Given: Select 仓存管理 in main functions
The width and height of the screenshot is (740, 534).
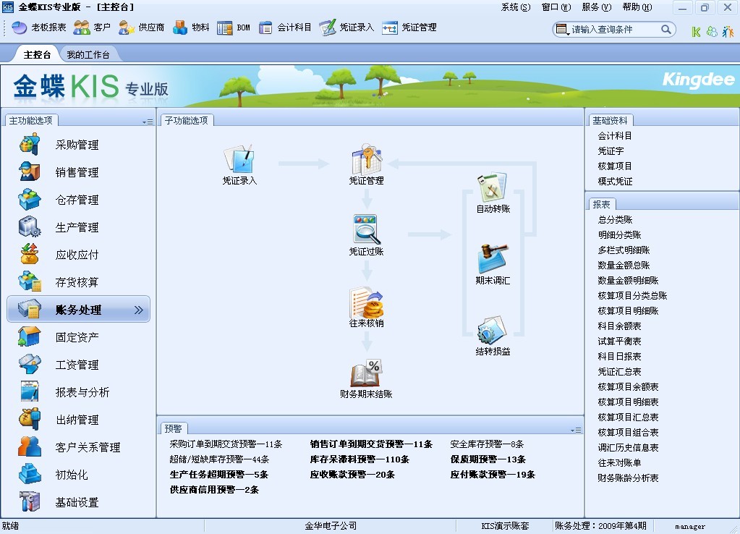Looking at the screenshot, I should pos(77,200).
